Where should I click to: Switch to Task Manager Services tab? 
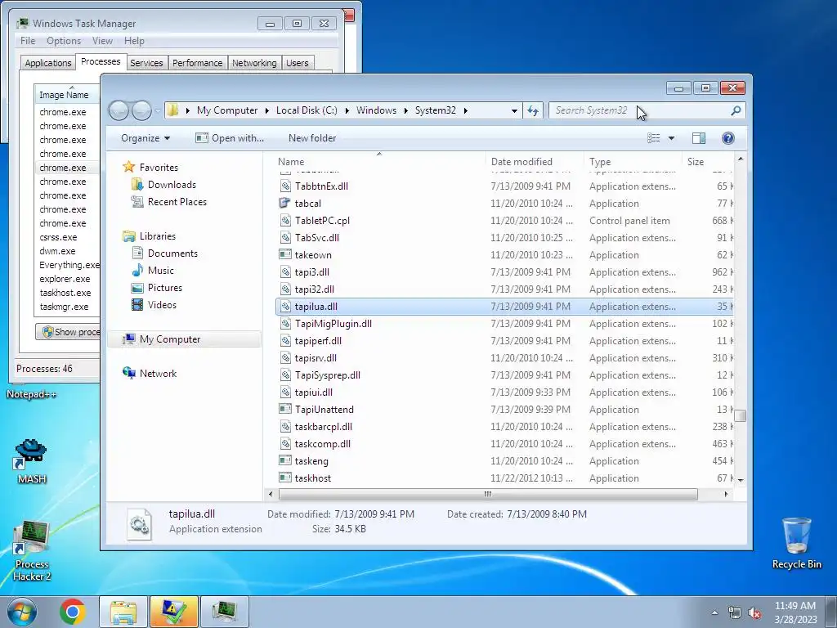pos(146,63)
